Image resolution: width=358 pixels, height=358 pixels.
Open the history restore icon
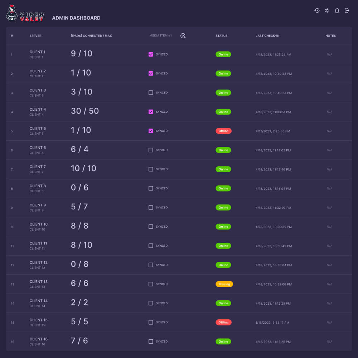pyautogui.click(x=317, y=10)
